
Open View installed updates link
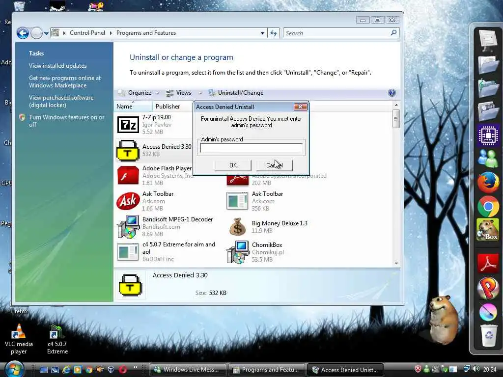coord(58,66)
